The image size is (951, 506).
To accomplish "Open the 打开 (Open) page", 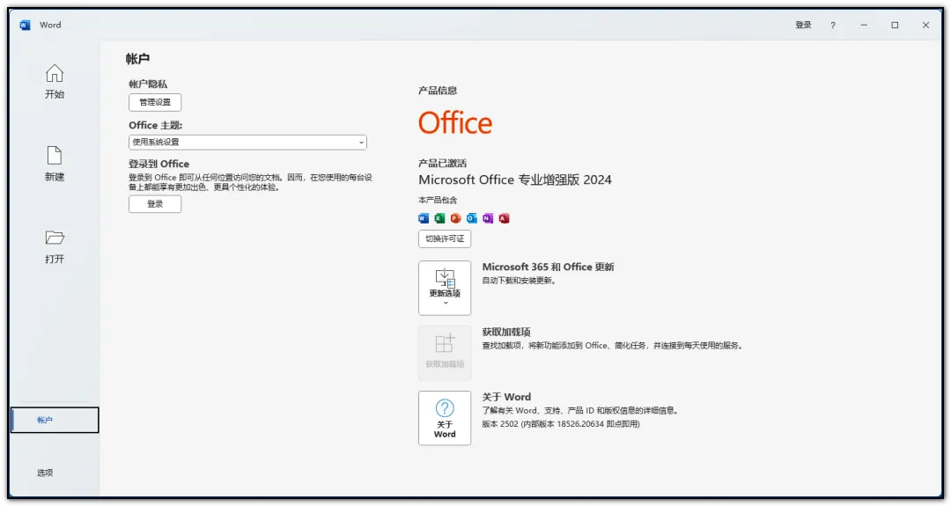I will click(x=54, y=246).
